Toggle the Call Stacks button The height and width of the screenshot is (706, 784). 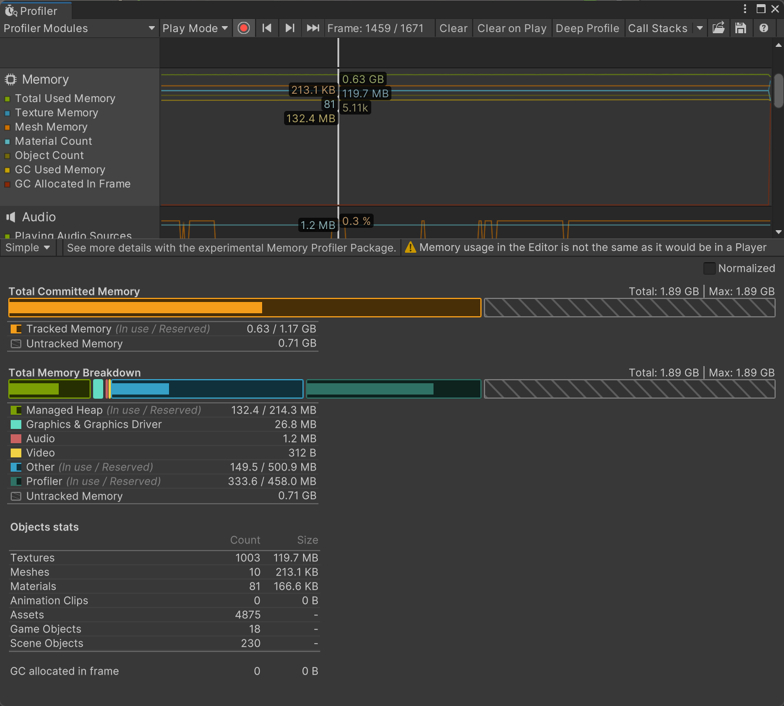point(658,28)
